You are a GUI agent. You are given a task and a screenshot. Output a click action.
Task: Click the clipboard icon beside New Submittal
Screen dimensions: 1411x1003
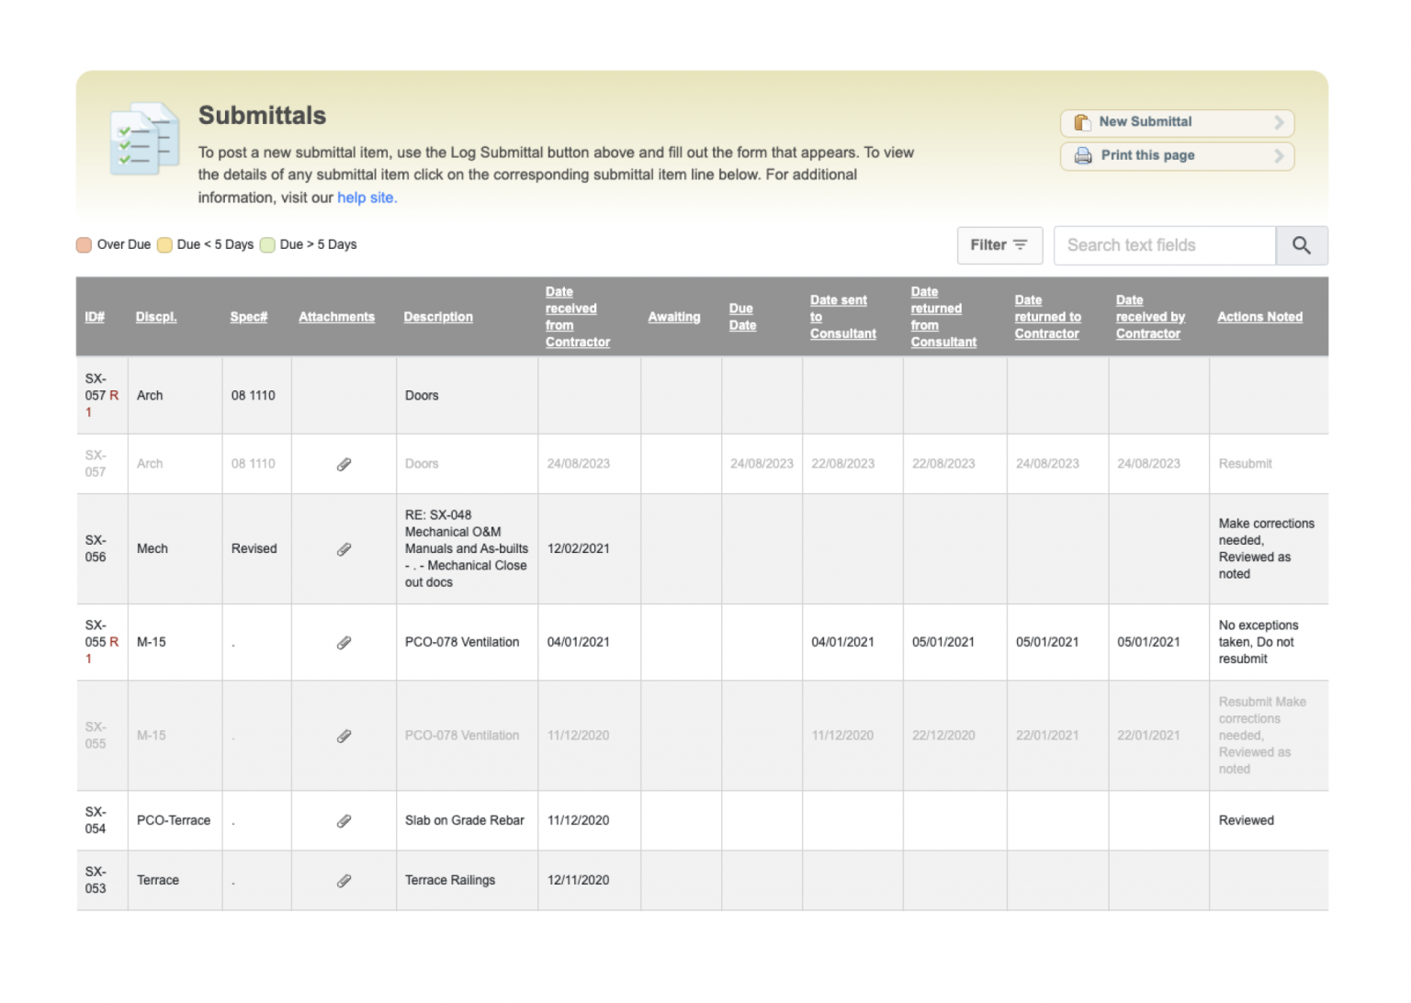coord(1082,122)
